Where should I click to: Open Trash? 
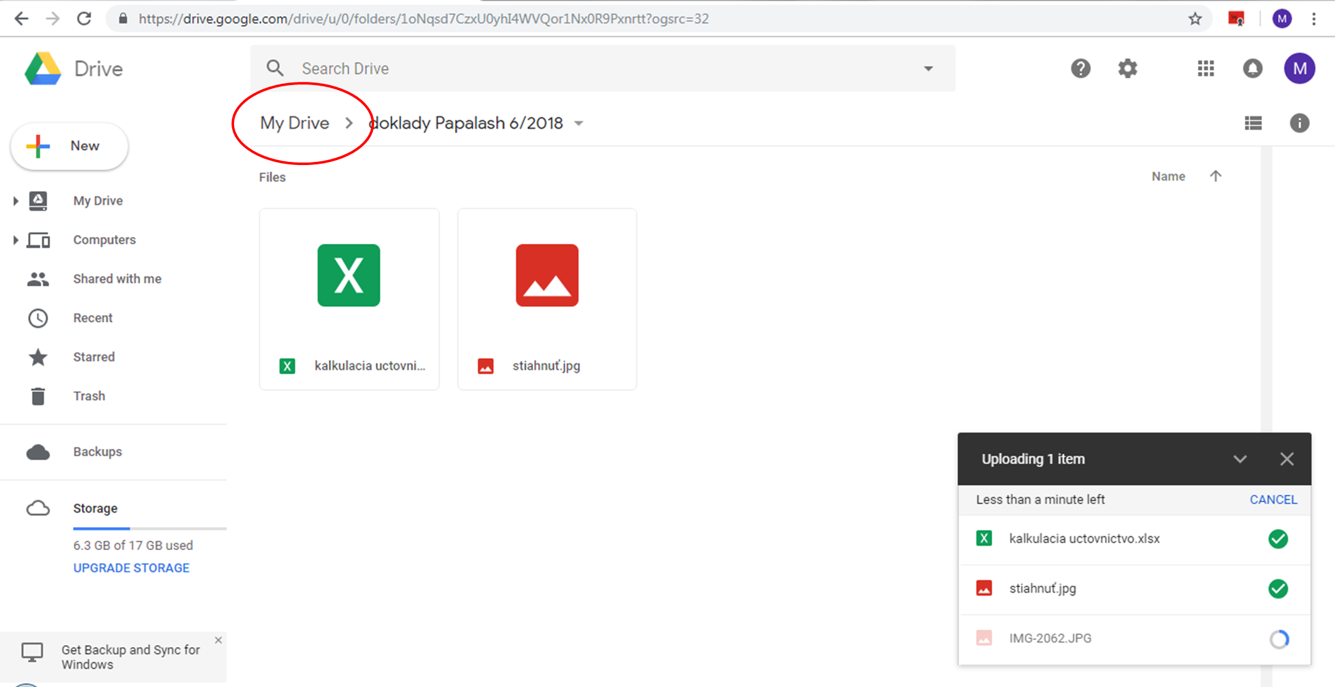[89, 396]
